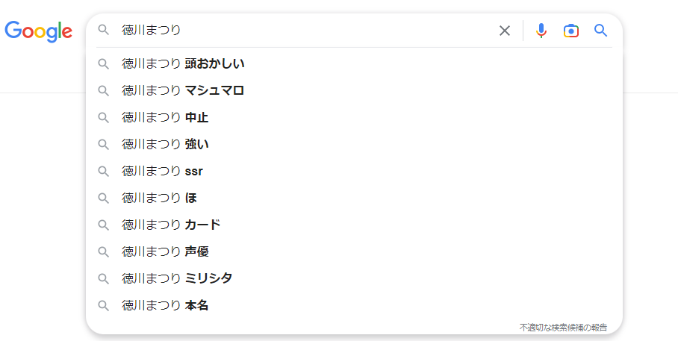Pick the 徳川まつり ほ suggestion
The image size is (678, 341).
[354, 198]
